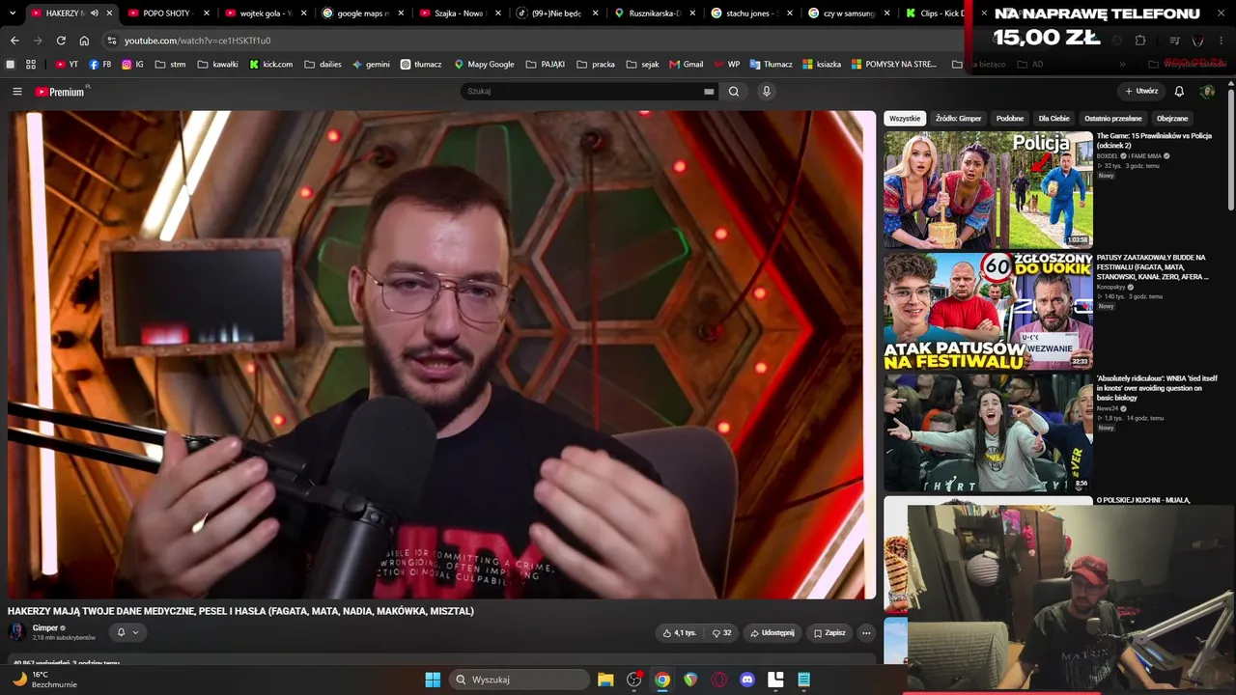Open the YT bookmark
The height and width of the screenshot is (695, 1236).
click(x=67, y=65)
